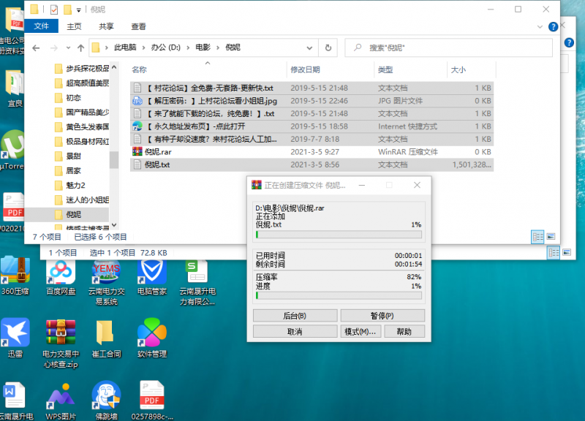Open the 文件 menu tab
The height and width of the screenshot is (421, 585).
42,26
